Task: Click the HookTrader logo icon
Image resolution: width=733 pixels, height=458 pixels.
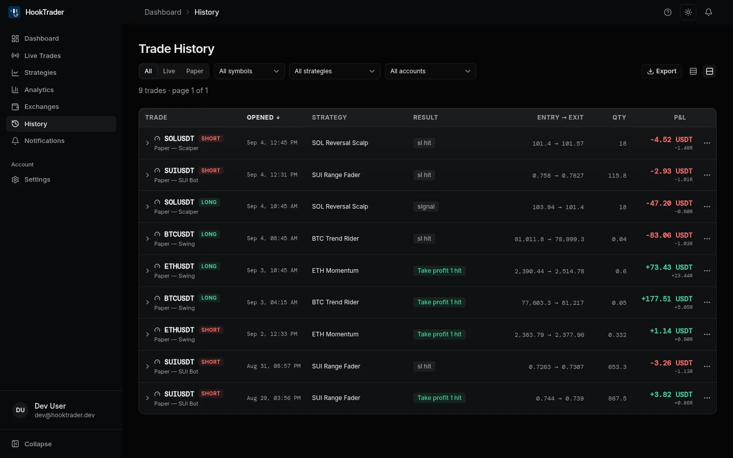Action: click(14, 12)
